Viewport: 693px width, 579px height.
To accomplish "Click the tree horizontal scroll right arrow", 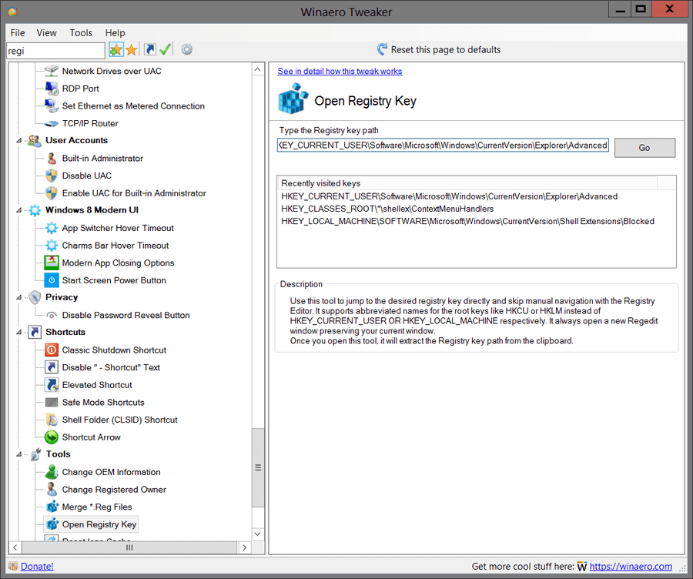I will click(x=244, y=547).
